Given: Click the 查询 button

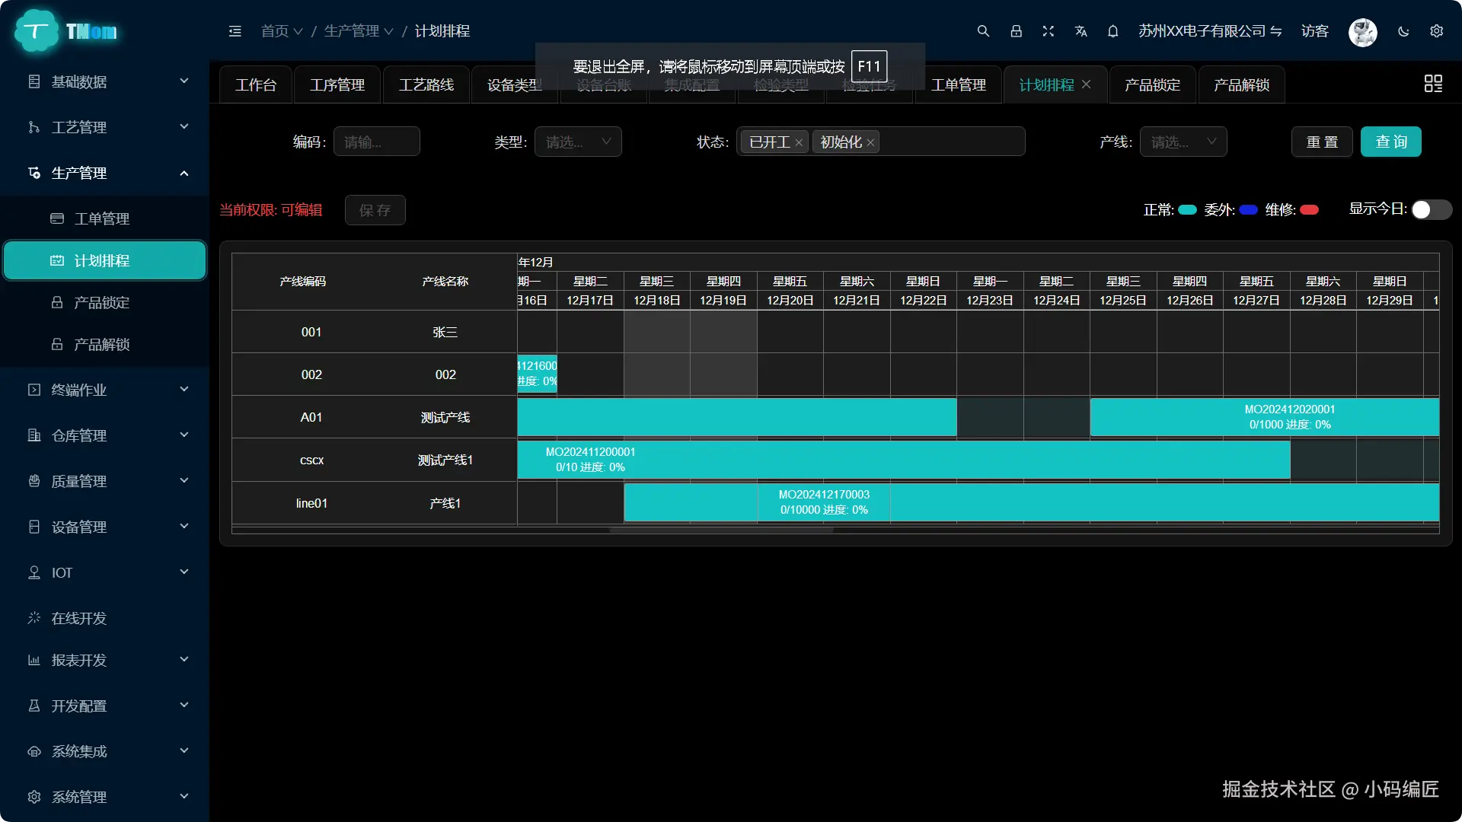Looking at the screenshot, I should point(1390,142).
